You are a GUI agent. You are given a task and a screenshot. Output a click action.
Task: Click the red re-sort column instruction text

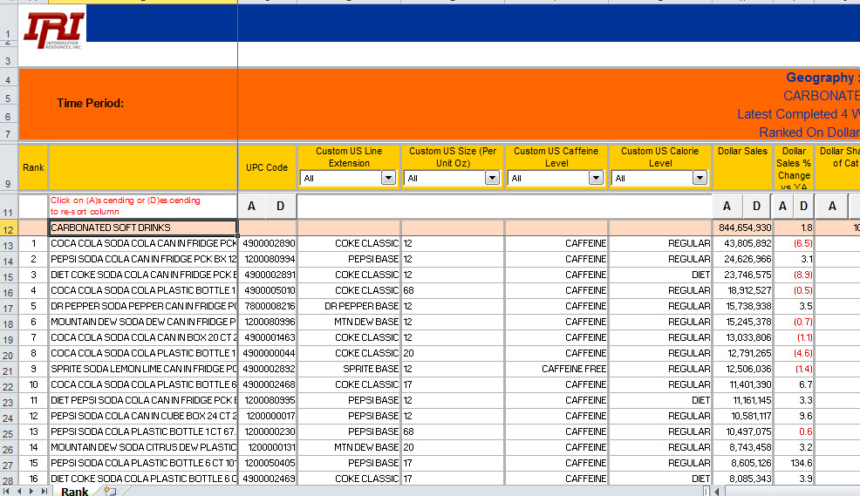coord(125,206)
